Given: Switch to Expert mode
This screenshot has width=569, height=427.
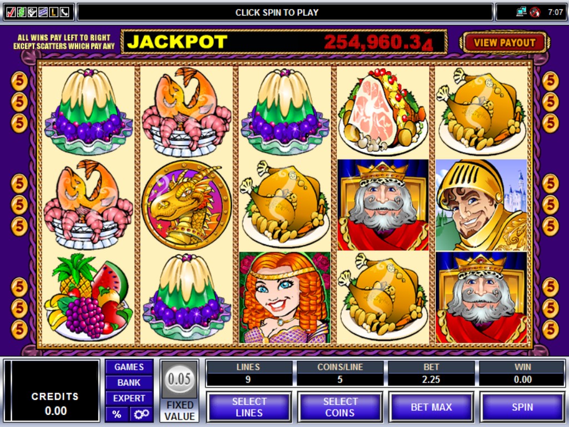Looking at the screenshot, I should click(129, 398).
